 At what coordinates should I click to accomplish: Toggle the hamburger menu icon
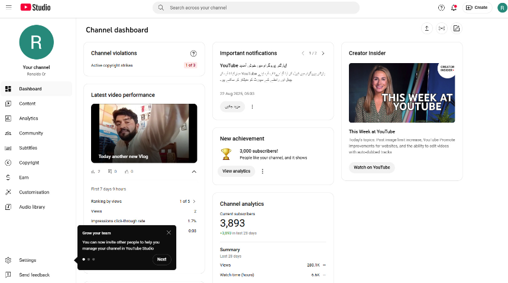(8, 8)
